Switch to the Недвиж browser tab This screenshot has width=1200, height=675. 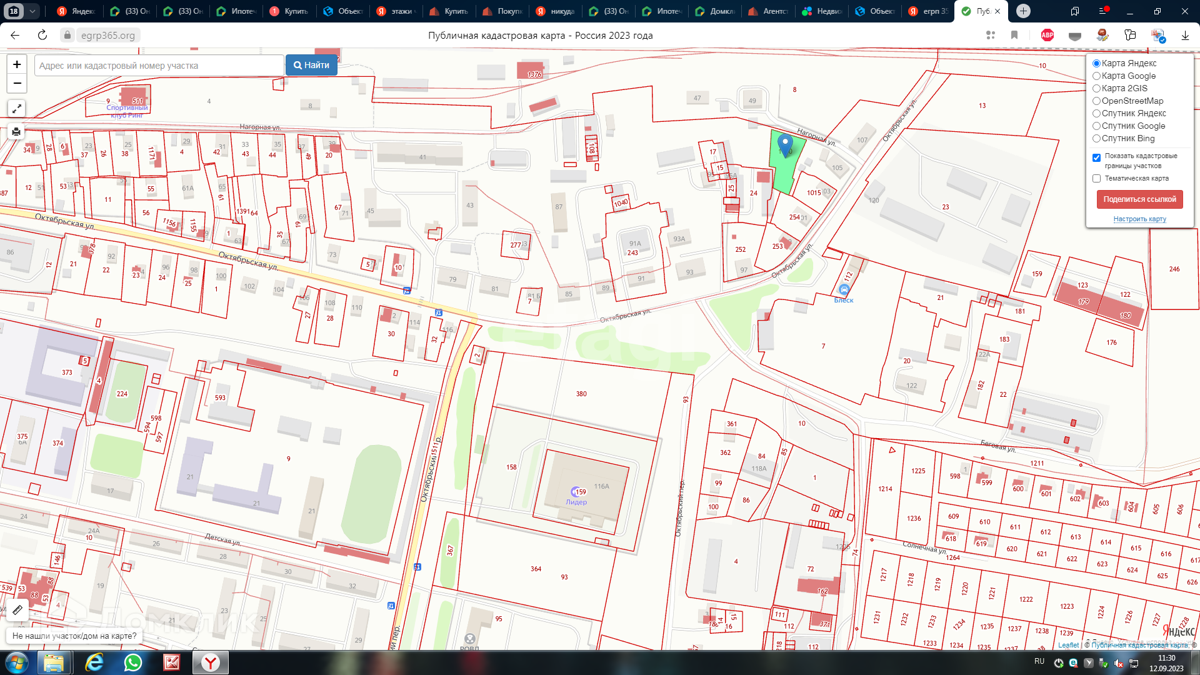coord(822,11)
